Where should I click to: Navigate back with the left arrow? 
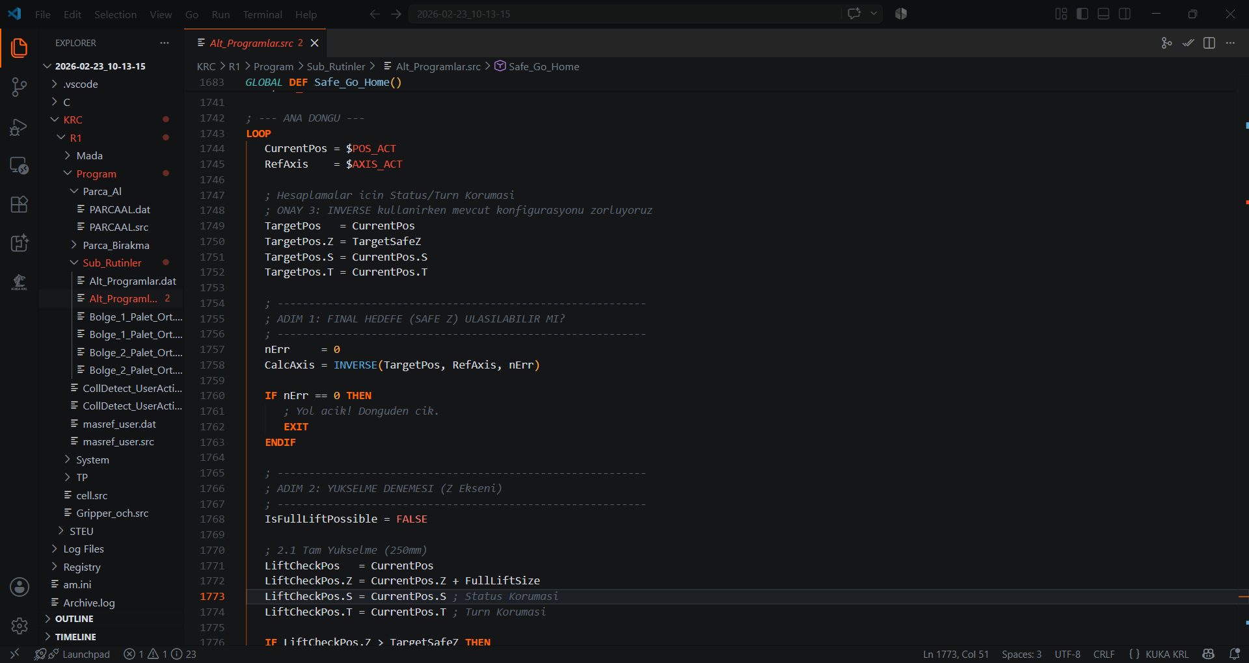coord(375,14)
